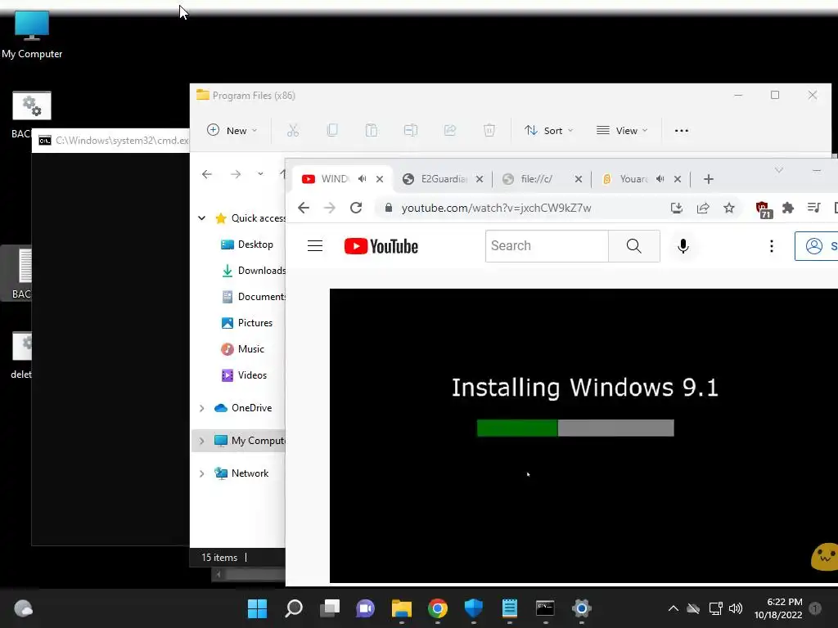838x628 pixels.
Task: Open the Windows Start button
Action: [257, 608]
